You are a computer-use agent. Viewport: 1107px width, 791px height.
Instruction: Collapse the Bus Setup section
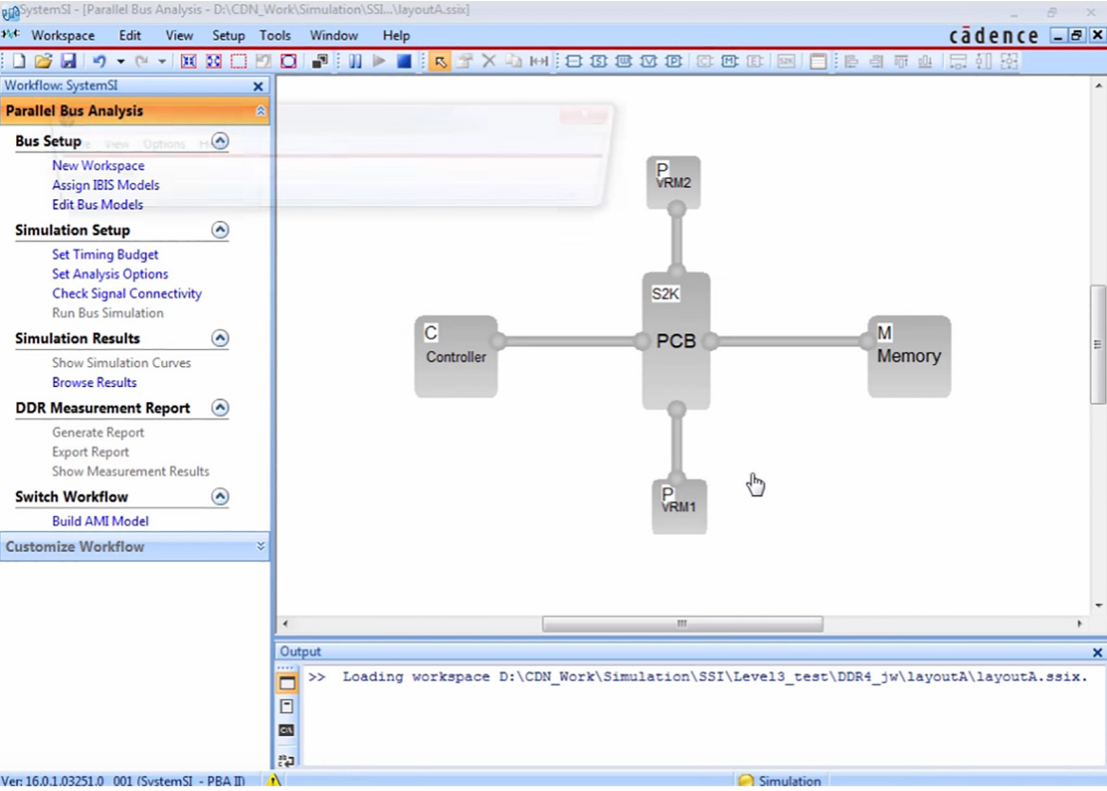coord(220,141)
